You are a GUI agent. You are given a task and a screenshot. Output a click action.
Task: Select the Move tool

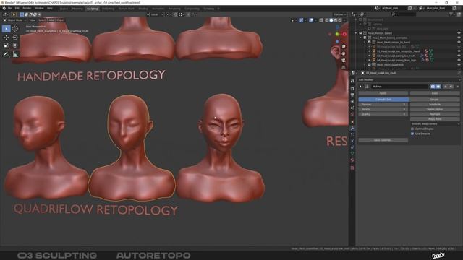(7, 38)
